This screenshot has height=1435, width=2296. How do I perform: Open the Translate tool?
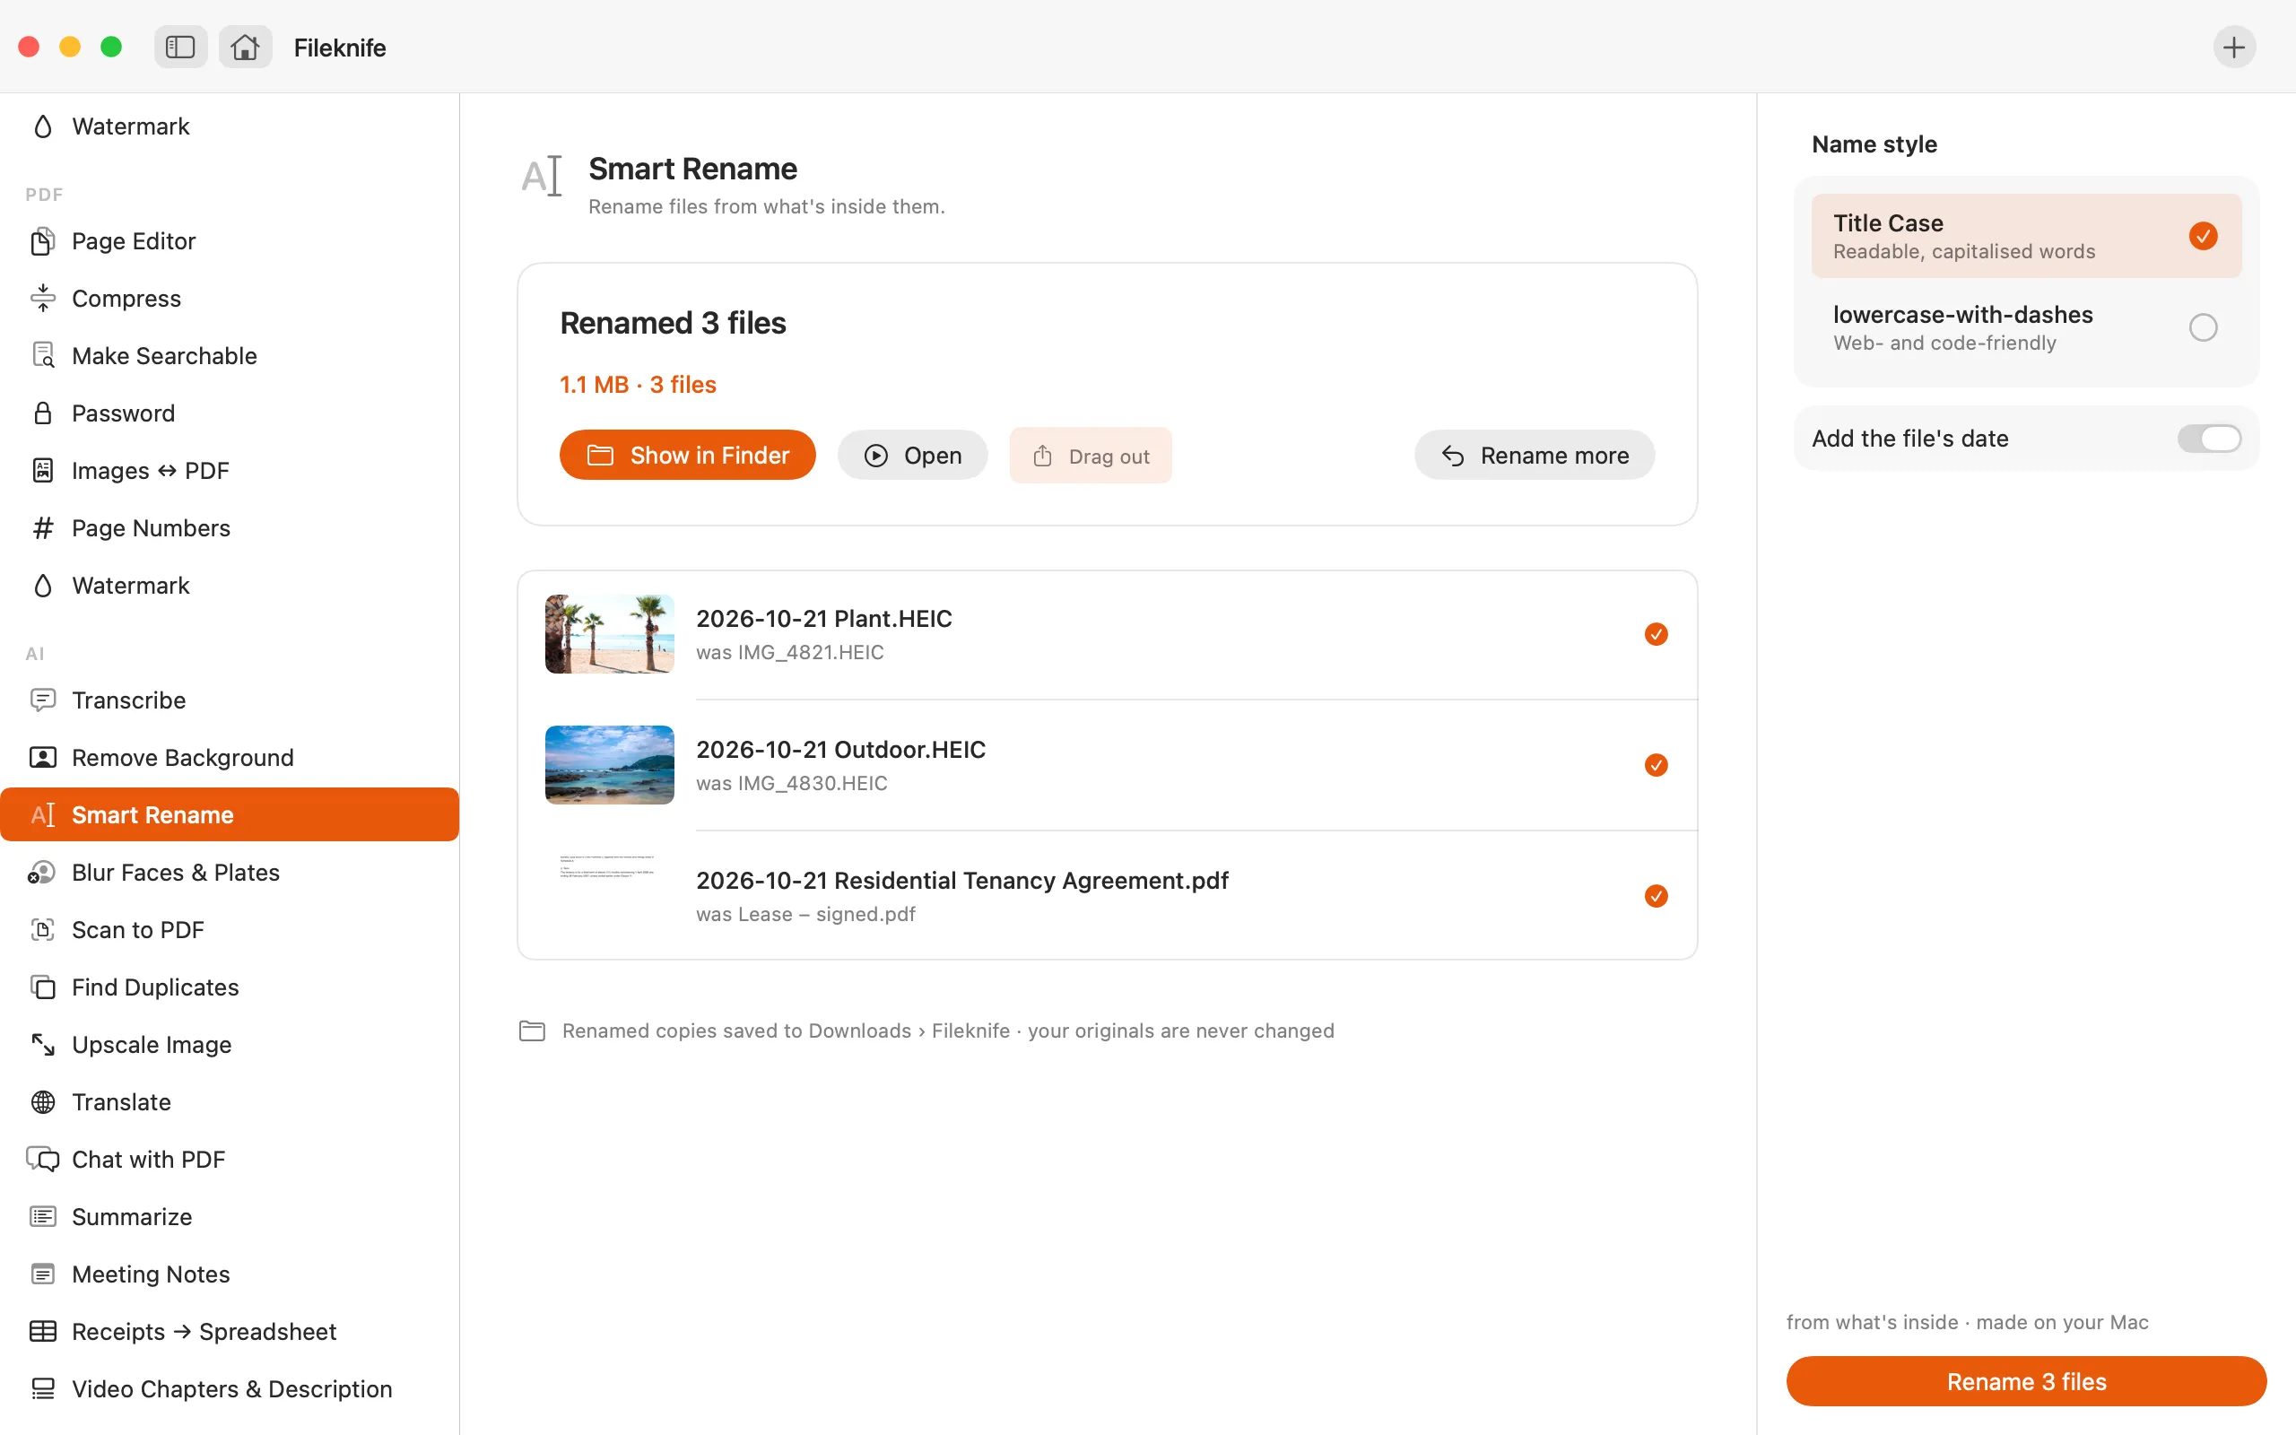[x=230, y=1102]
